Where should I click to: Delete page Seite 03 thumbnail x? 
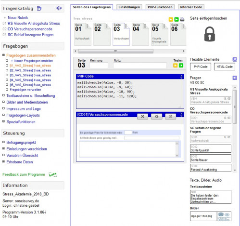point(126,25)
